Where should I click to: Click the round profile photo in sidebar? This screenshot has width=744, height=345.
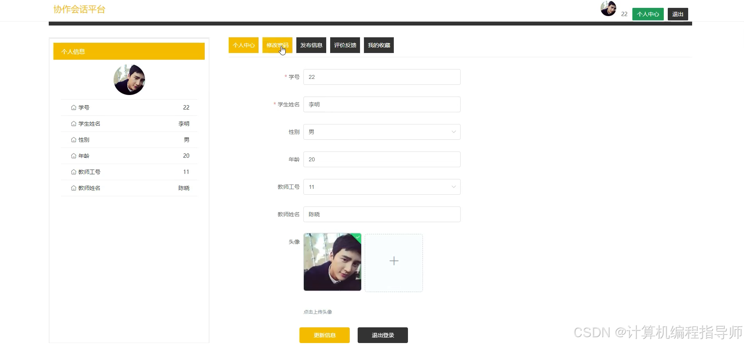click(x=129, y=80)
